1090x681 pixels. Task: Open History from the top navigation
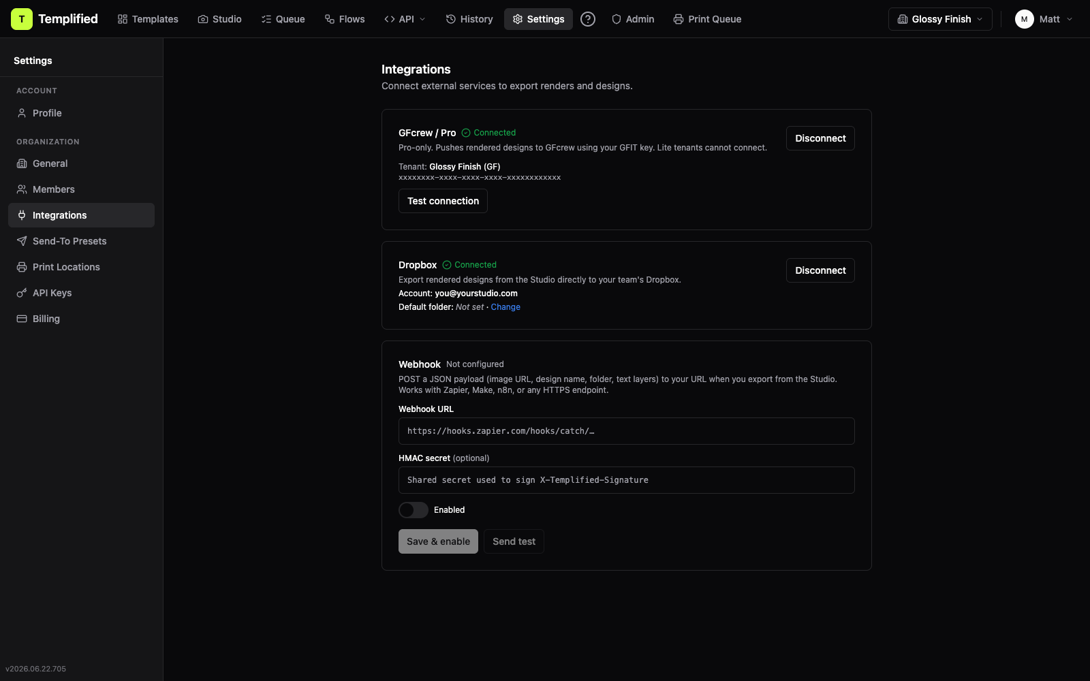[x=469, y=19]
